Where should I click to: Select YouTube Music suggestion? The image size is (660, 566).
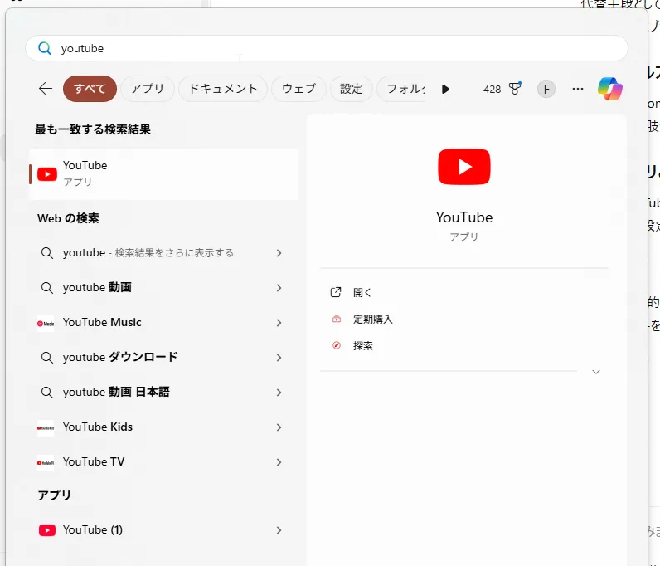(162, 323)
